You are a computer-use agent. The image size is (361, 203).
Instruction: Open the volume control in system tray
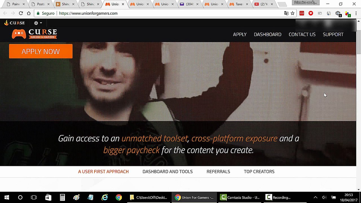(324, 197)
